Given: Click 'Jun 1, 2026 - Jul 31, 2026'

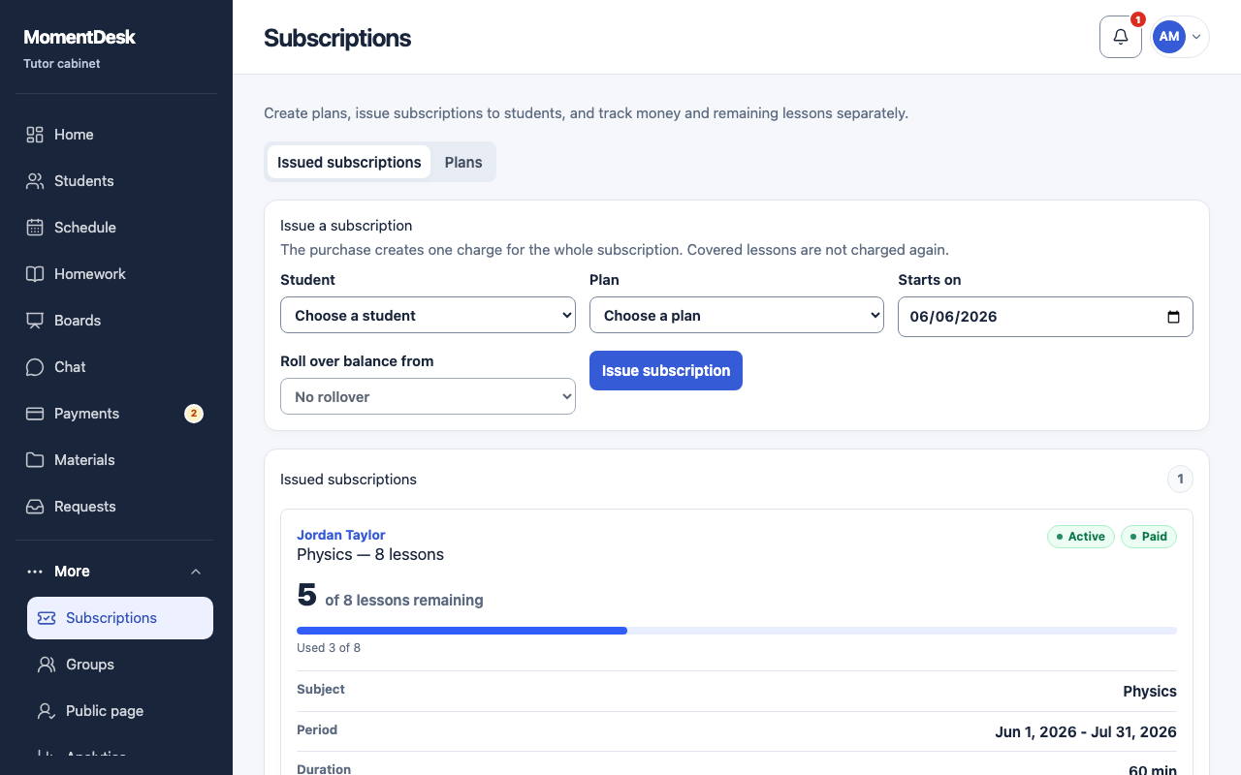Looking at the screenshot, I should 1086,732.
